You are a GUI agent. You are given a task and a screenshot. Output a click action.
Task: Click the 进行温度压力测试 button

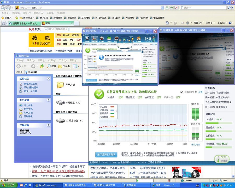coord(106,155)
